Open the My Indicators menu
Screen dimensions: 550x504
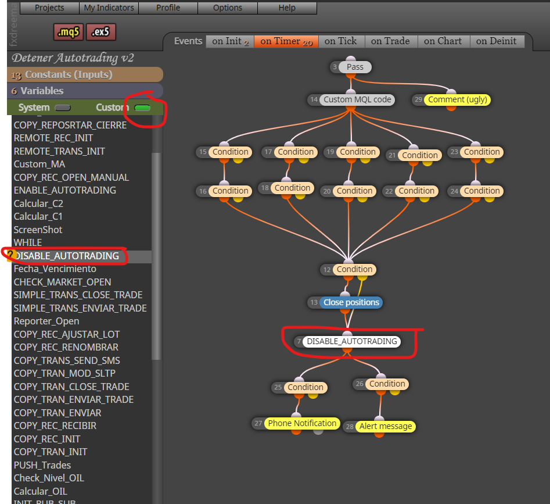click(109, 8)
